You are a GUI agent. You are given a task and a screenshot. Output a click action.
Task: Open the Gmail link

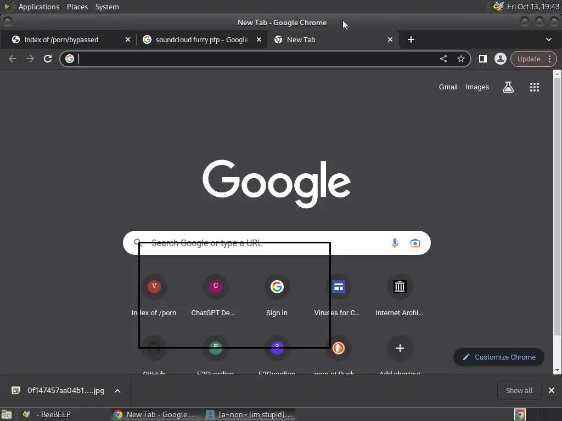point(448,87)
